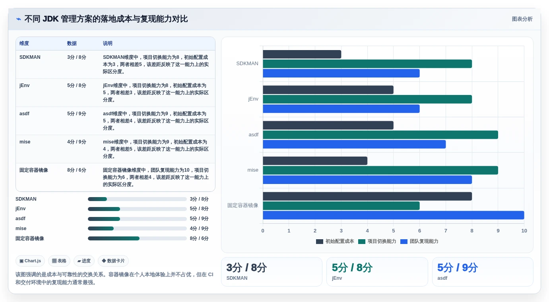Click the 固定容器镜像 chart axis label

243,205
